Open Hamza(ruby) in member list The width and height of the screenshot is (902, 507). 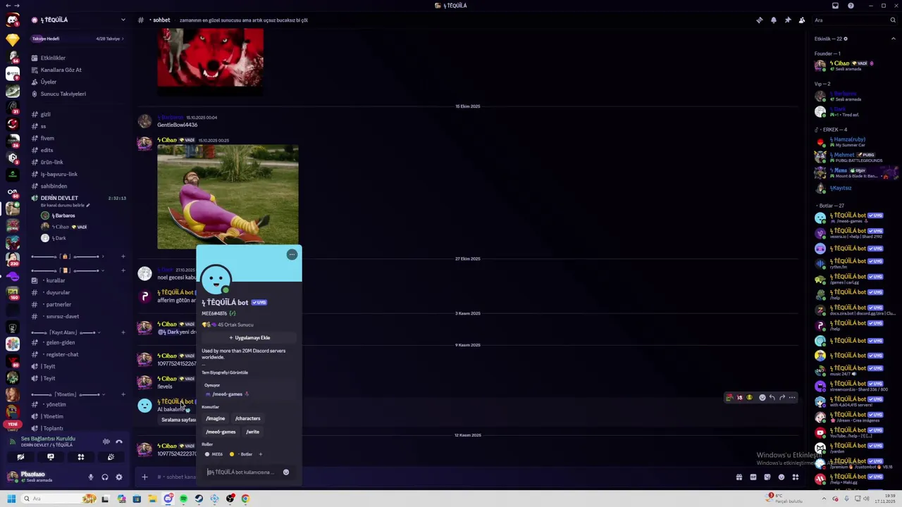855,142
